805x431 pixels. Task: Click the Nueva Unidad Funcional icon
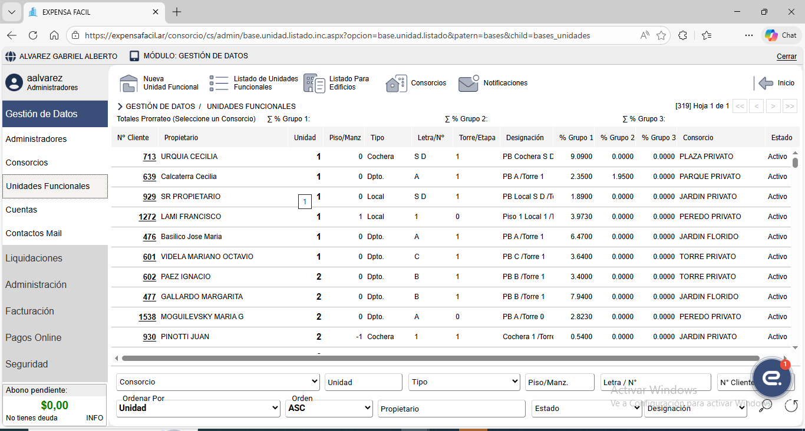[x=128, y=84]
